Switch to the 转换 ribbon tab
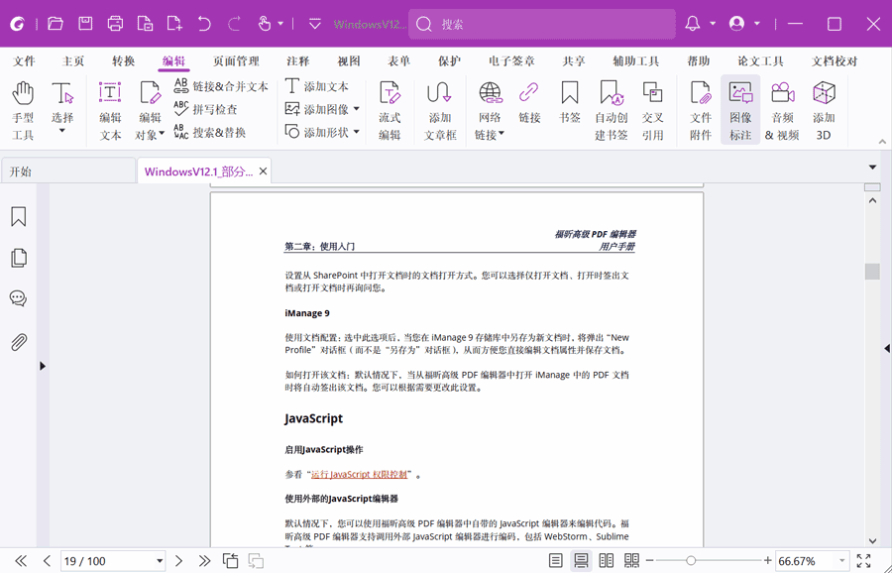892x573 pixels. (124, 60)
